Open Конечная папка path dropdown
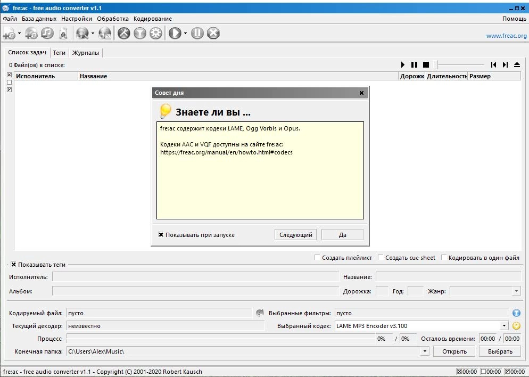This screenshot has height=377, width=529. click(x=424, y=351)
